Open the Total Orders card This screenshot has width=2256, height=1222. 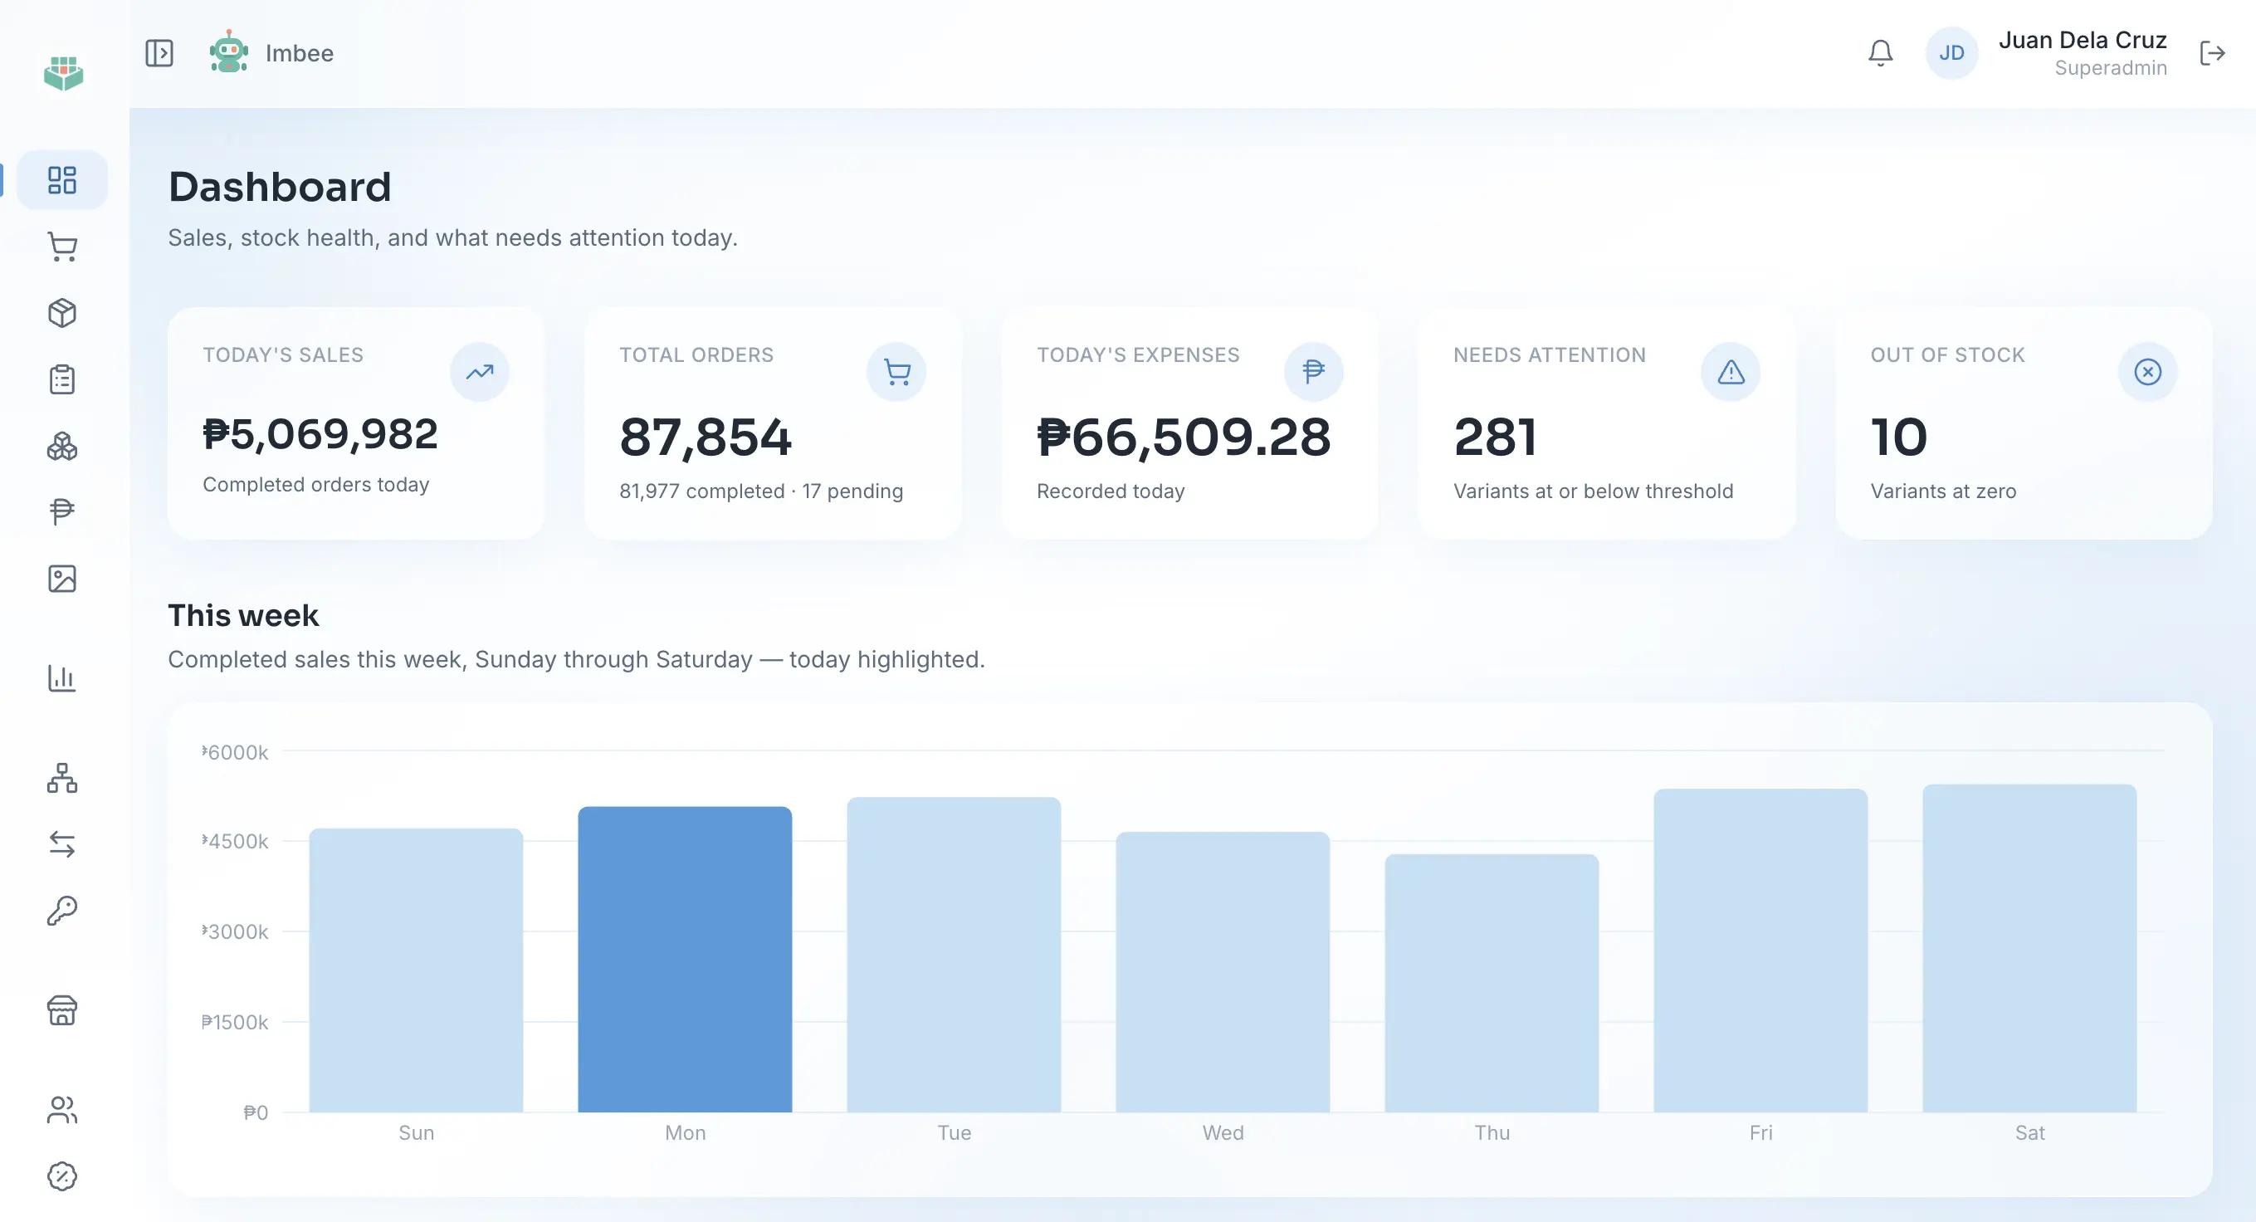[x=773, y=423]
